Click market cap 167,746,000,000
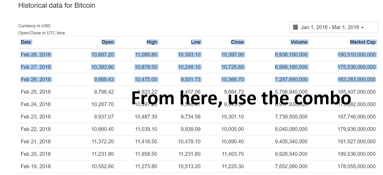 pos(357,117)
